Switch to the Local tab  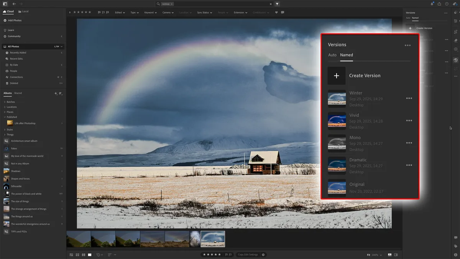[x=23, y=11]
